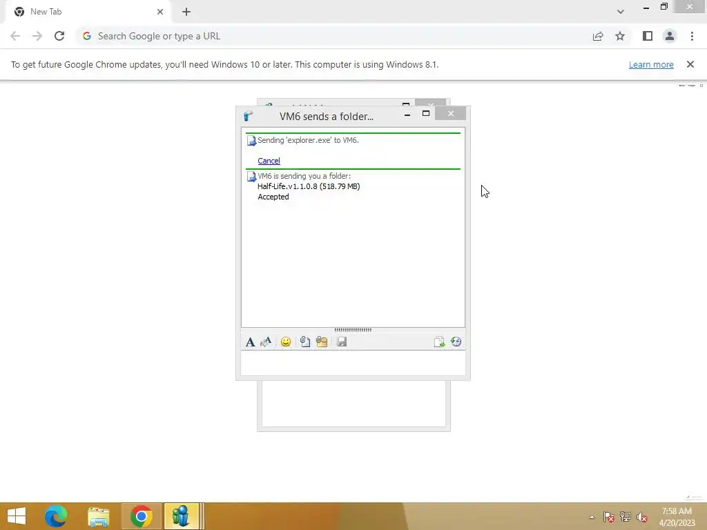Open message history clock icon

(x=456, y=342)
